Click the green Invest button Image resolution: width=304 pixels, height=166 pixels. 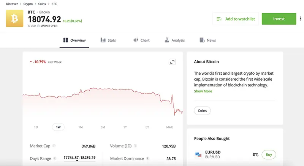pos(279,19)
